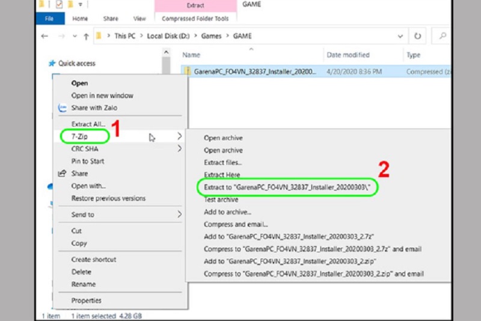The width and height of the screenshot is (481, 321).
Task: Click the Refresh button in address bar
Action: (x=417, y=36)
